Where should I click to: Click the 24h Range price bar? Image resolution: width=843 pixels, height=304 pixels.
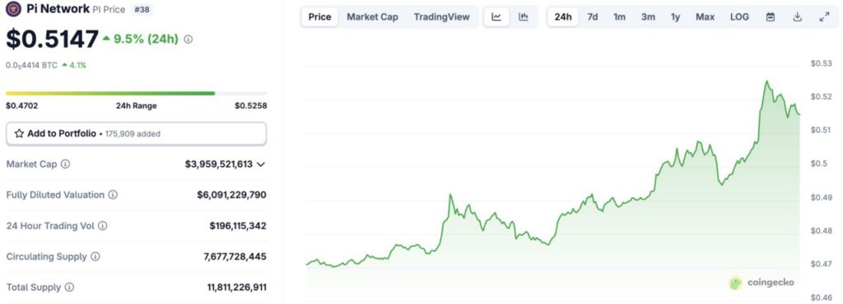click(x=136, y=94)
